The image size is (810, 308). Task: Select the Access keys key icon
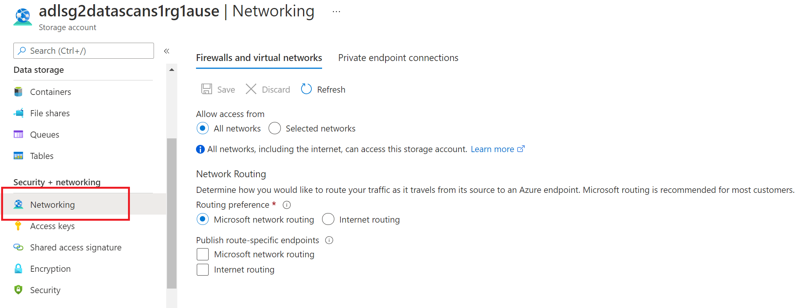[x=18, y=226]
